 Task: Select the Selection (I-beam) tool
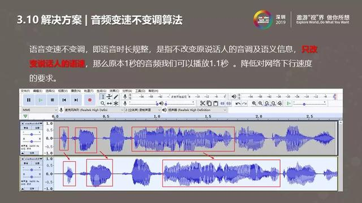[x=103, y=96]
